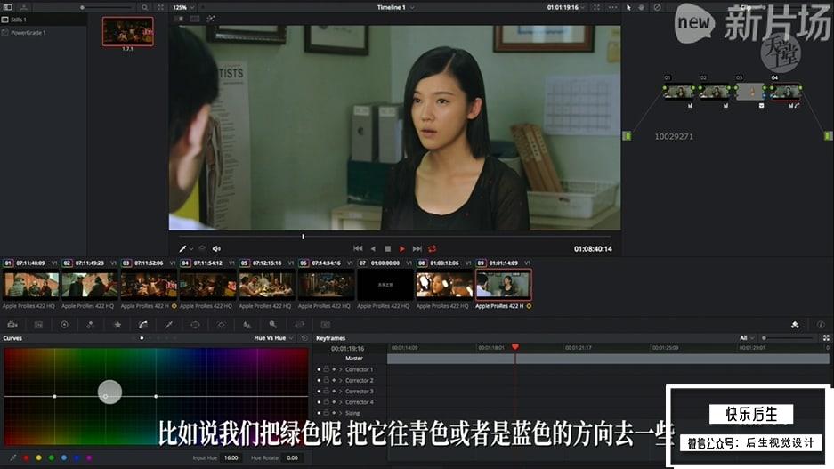Open the Color Match palette
Viewport: 834px width, 469px height.
click(38, 325)
